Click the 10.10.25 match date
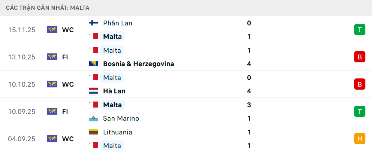Screen dimensions: 374x152 tap(22, 84)
